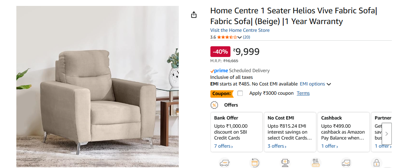This screenshot has height=168, width=397.
Task: Expand the rating breakdown chevron
Action: click(x=239, y=37)
